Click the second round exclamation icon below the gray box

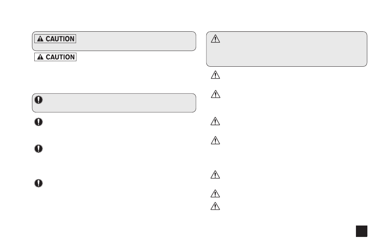pos(38,149)
